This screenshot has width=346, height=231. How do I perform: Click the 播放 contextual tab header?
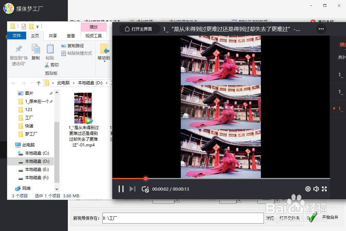point(94,27)
